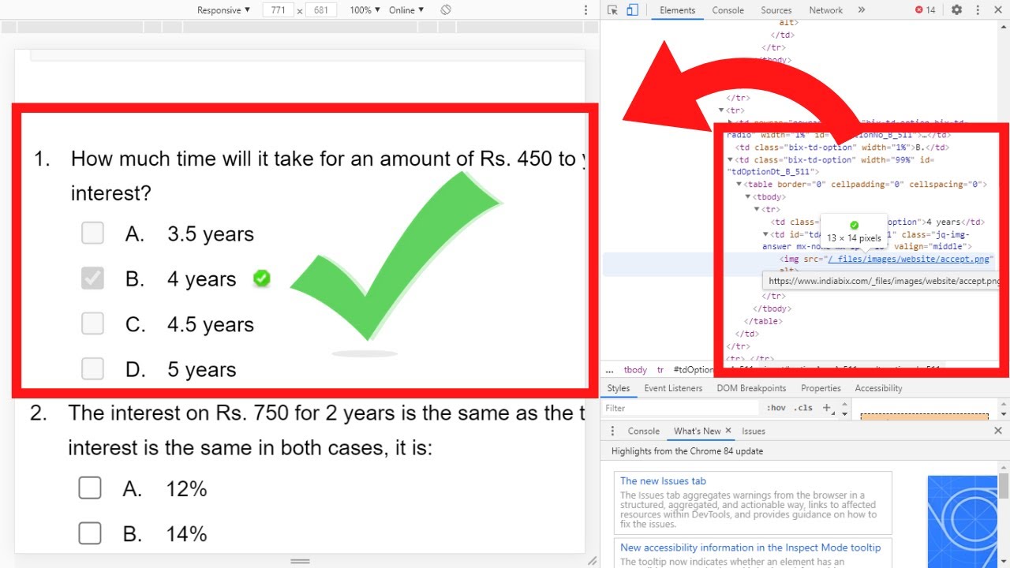The height and width of the screenshot is (568, 1010).
Task: Toggle the :hov element state panel
Action: [x=776, y=408]
